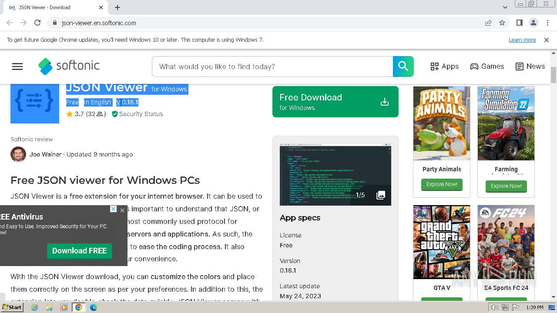
Task: Click the 'App specs' heading
Action: [x=300, y=218]
